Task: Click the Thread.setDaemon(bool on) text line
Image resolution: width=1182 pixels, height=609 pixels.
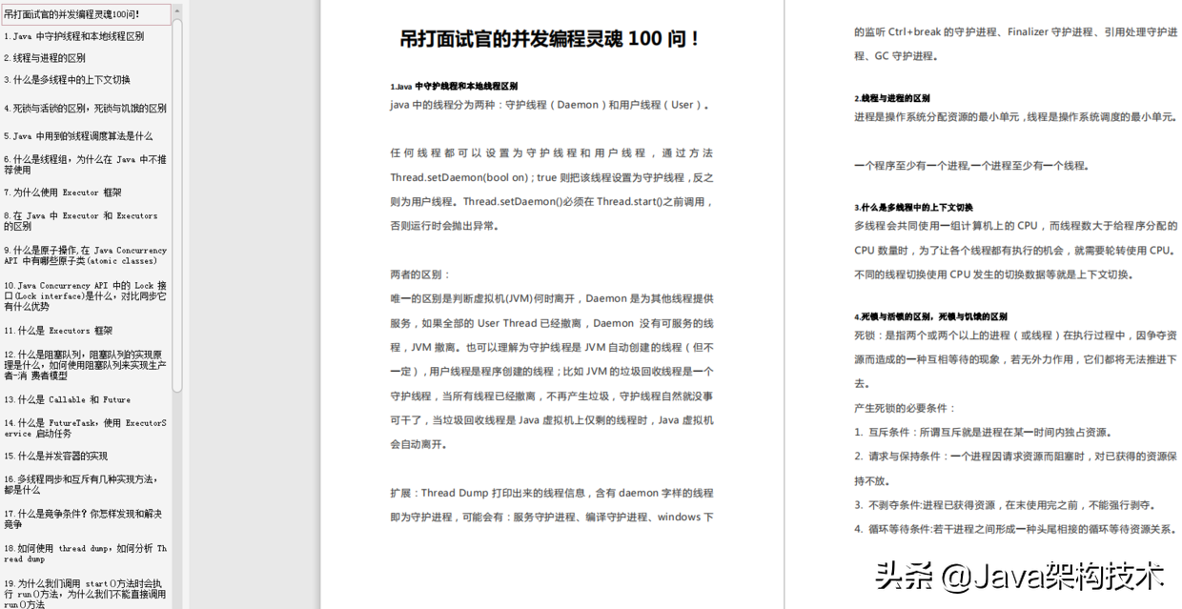Action: [551, 177]
